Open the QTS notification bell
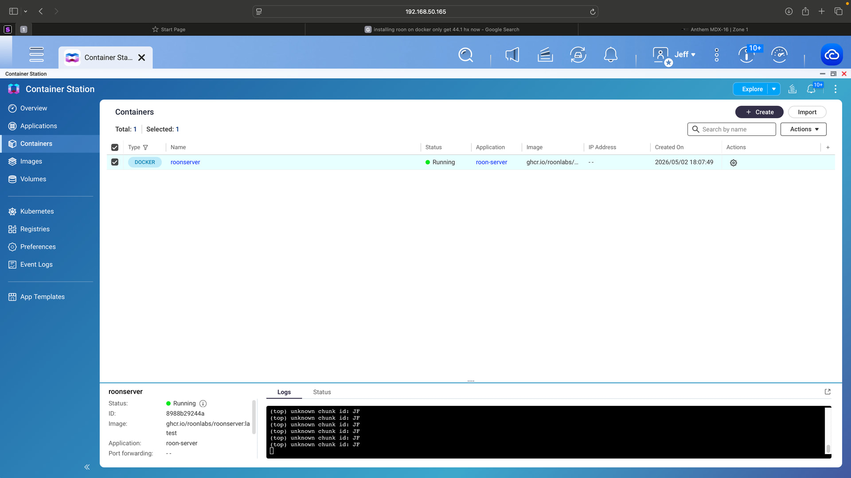The image size is (851, 478). click(x=611, y=55)
